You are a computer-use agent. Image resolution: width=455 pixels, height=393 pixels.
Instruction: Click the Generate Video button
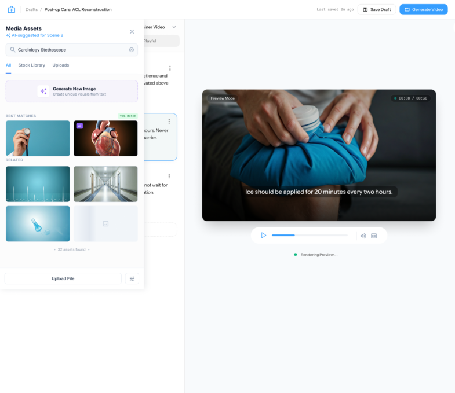tap(423, 9)
